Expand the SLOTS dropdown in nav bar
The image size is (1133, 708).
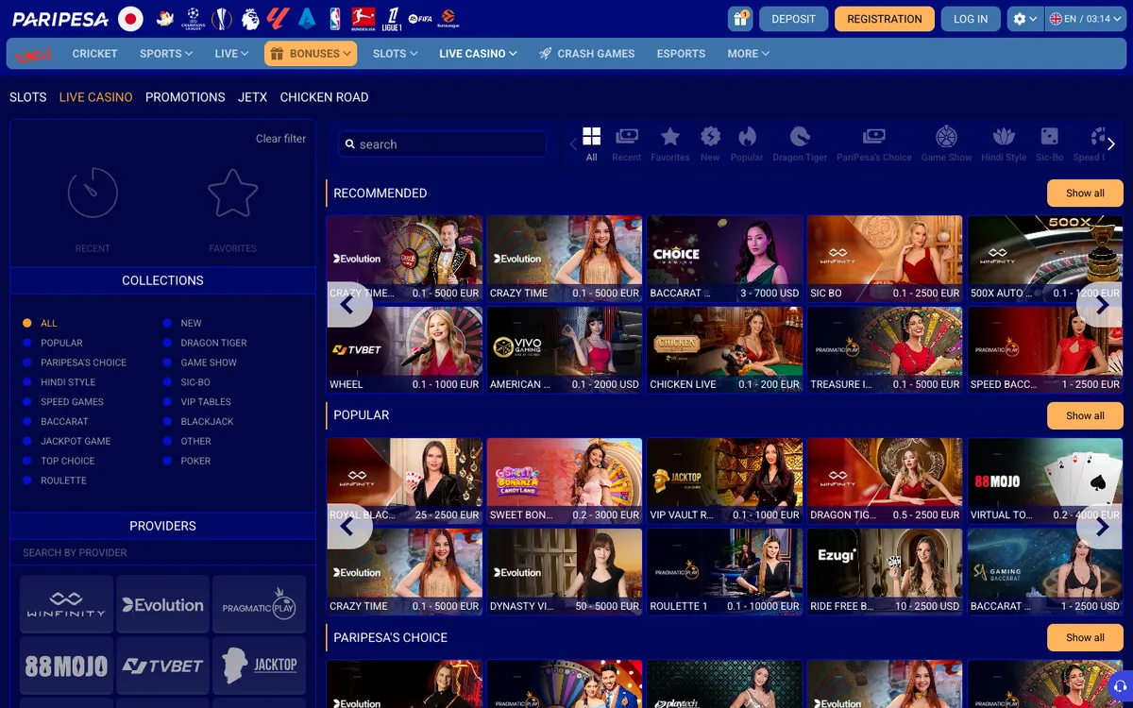tap(395, 54)
